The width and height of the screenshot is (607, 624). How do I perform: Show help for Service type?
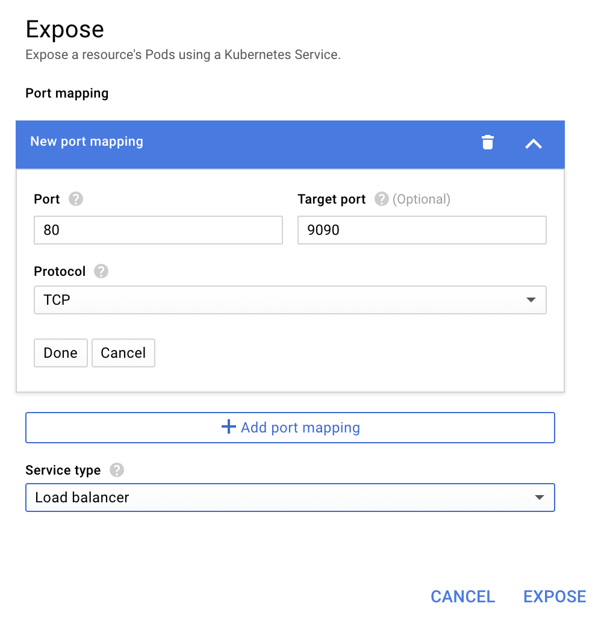click(x=117, y=470)
